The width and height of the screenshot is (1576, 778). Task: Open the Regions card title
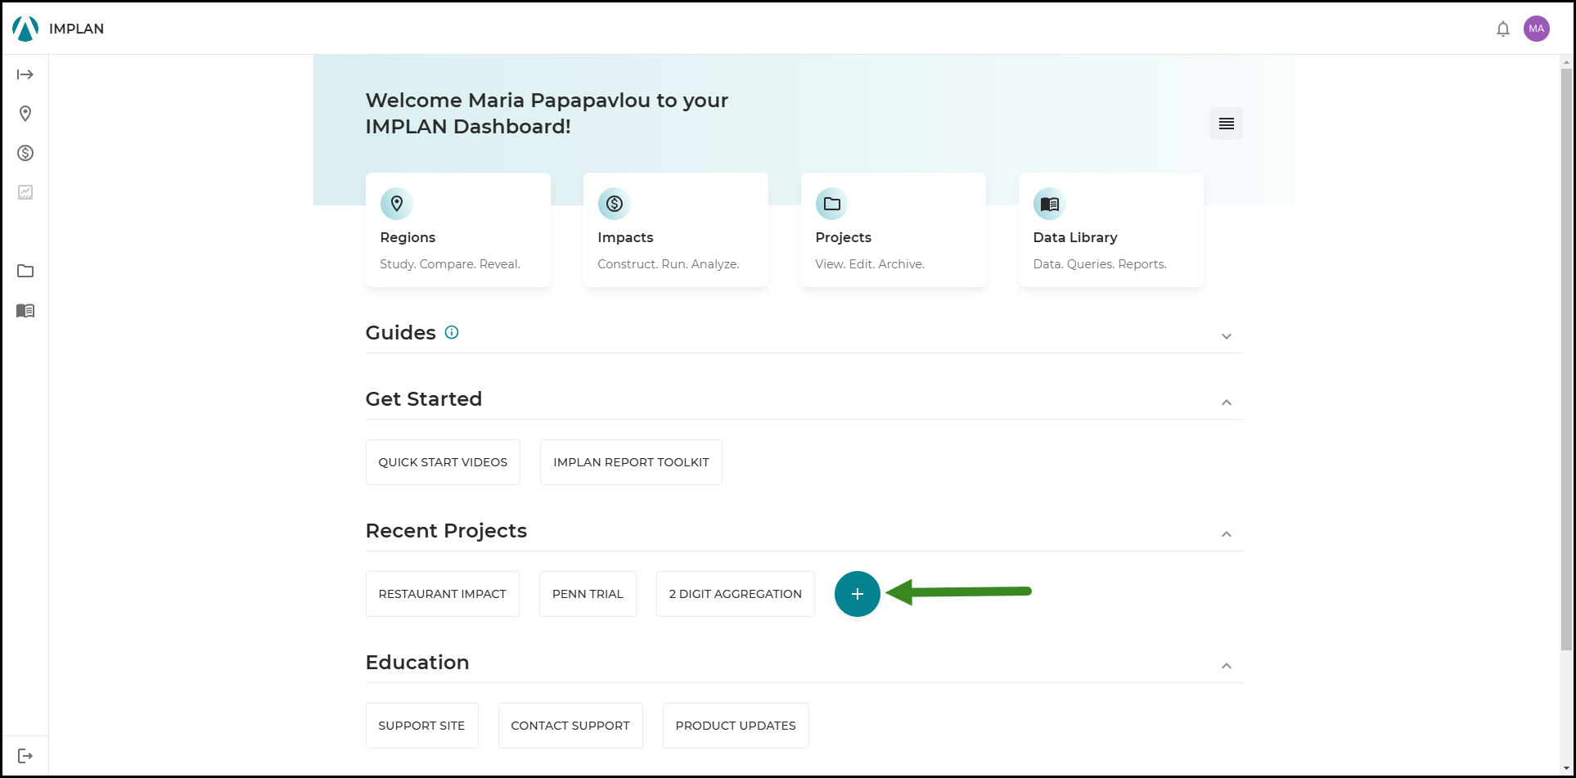(x=408, y=237)
